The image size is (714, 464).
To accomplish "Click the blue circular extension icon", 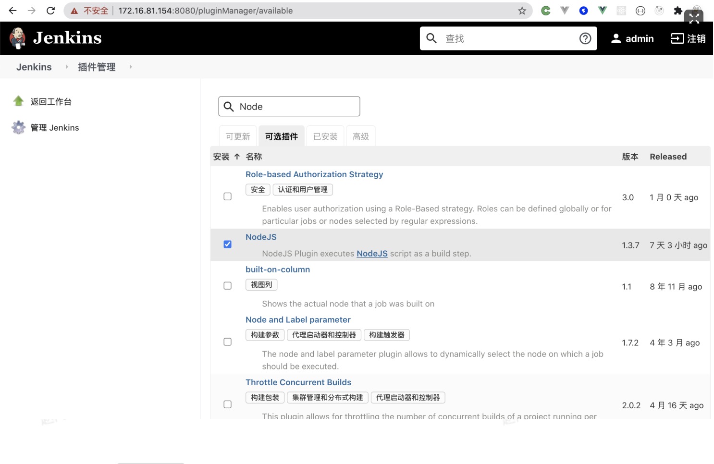I will 584,11.
